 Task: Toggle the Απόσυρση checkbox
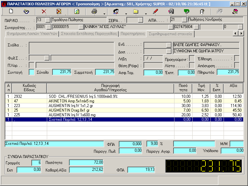pyautogui.click(x=237, y=65)
